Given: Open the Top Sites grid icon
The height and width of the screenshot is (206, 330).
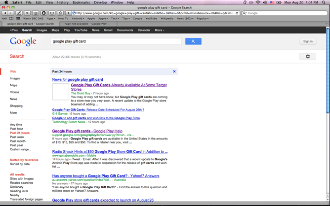Looking at the screenshot, I should (18, 18).
